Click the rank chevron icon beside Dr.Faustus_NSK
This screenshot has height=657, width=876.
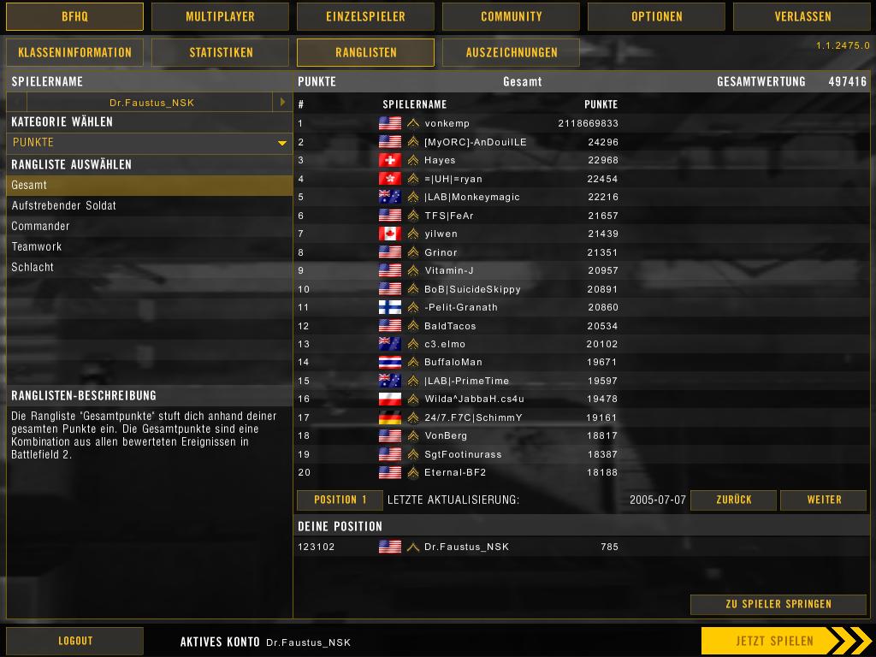click(x=413, y=547)
